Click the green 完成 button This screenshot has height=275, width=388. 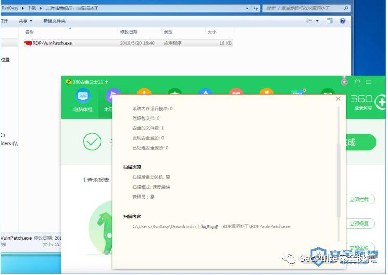[x=360, y=142]
